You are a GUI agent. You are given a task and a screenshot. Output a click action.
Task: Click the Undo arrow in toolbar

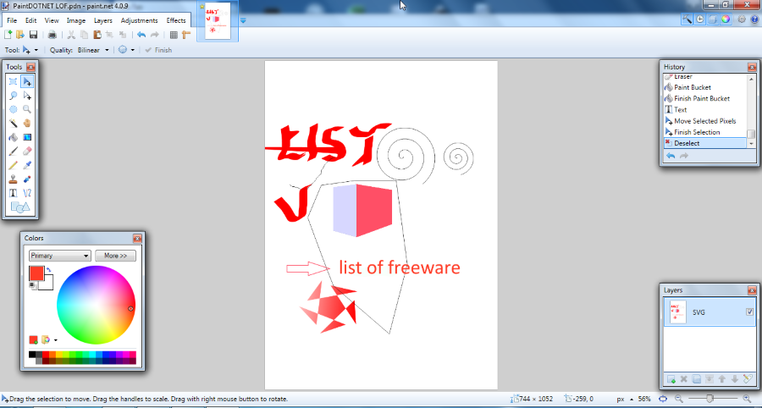point(141,35)
